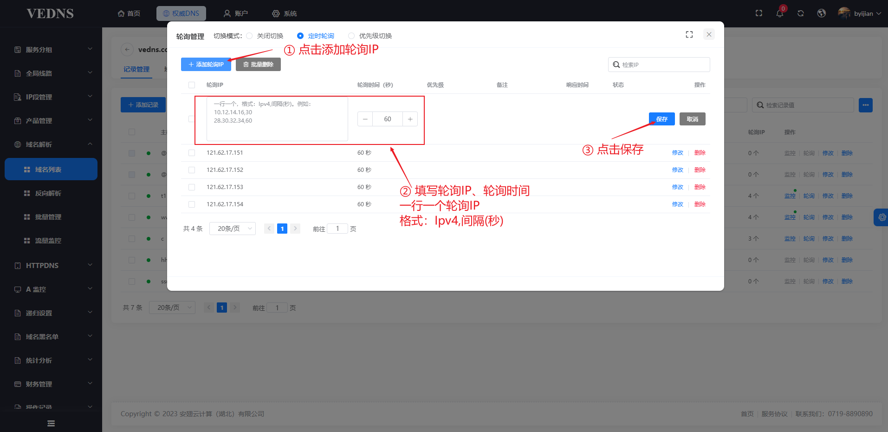Check the new-entry row checkbox

coord(192,119)
